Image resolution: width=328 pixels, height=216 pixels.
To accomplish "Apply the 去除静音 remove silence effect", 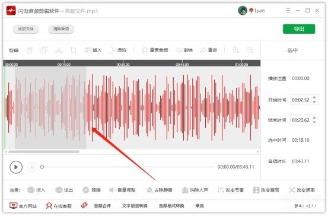I will 159,190.
